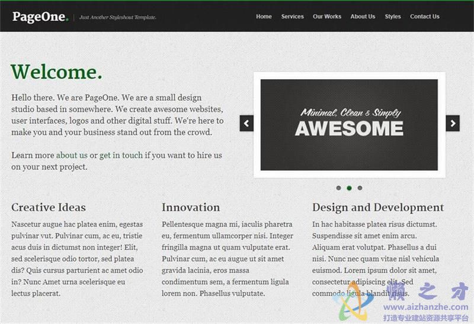Open Our Works in navigation
Image resolution: width=474 pixels, height=324 pixels.
click(327, 17)
